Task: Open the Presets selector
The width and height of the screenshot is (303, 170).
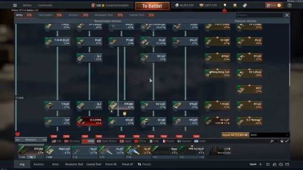Action: click(x=144, y=164)
